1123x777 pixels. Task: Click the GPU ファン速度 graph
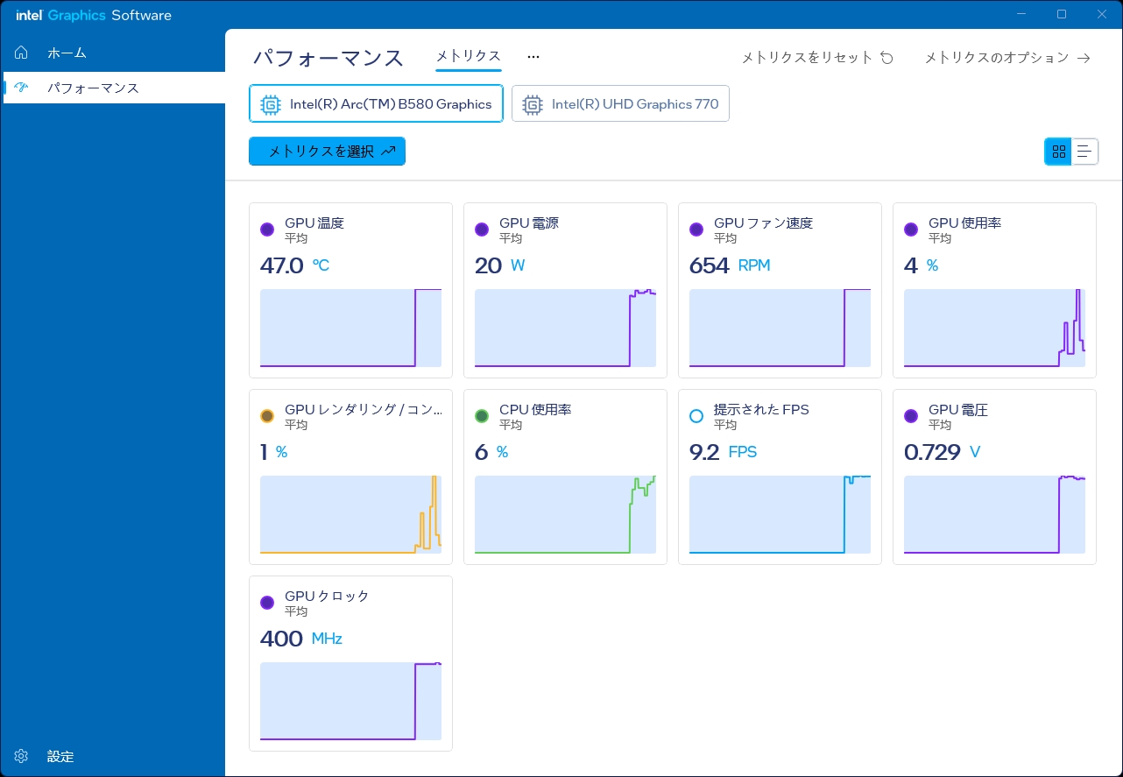[780, 328]
